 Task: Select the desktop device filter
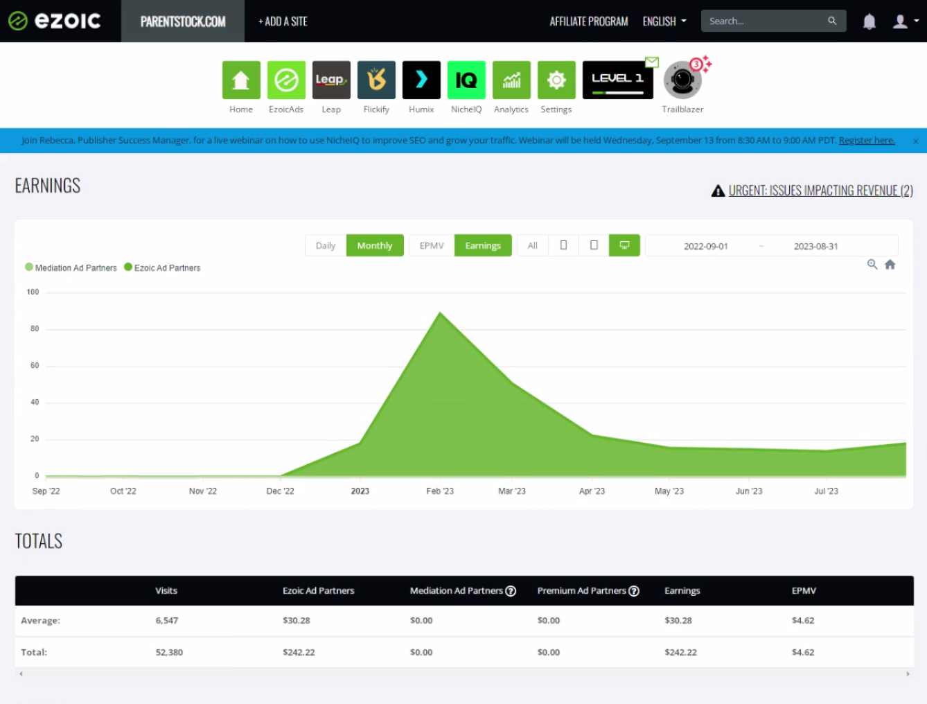coord(624,245)
